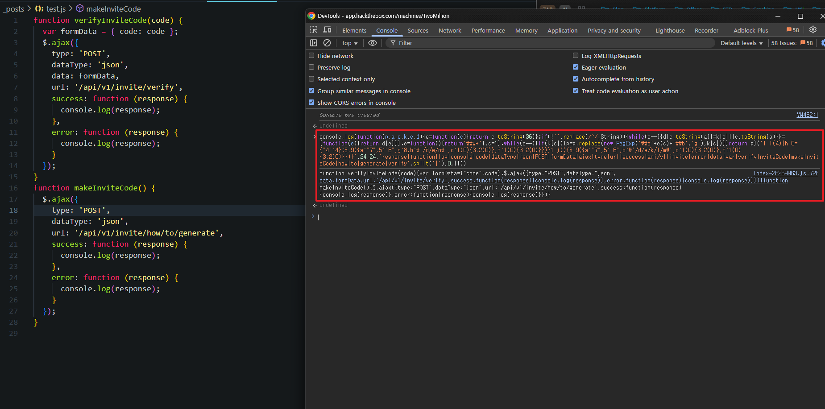825x409 pixels.
Task: Create a live expression with the eye icon
Action: coord(373,43)
